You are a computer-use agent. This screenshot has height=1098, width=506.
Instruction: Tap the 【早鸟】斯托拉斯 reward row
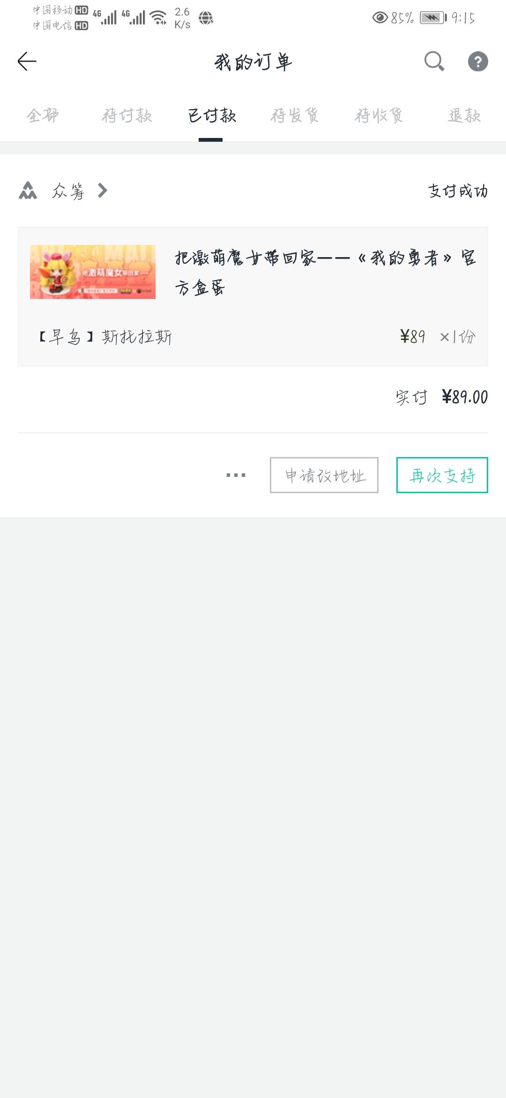click(x=253, y=337)
